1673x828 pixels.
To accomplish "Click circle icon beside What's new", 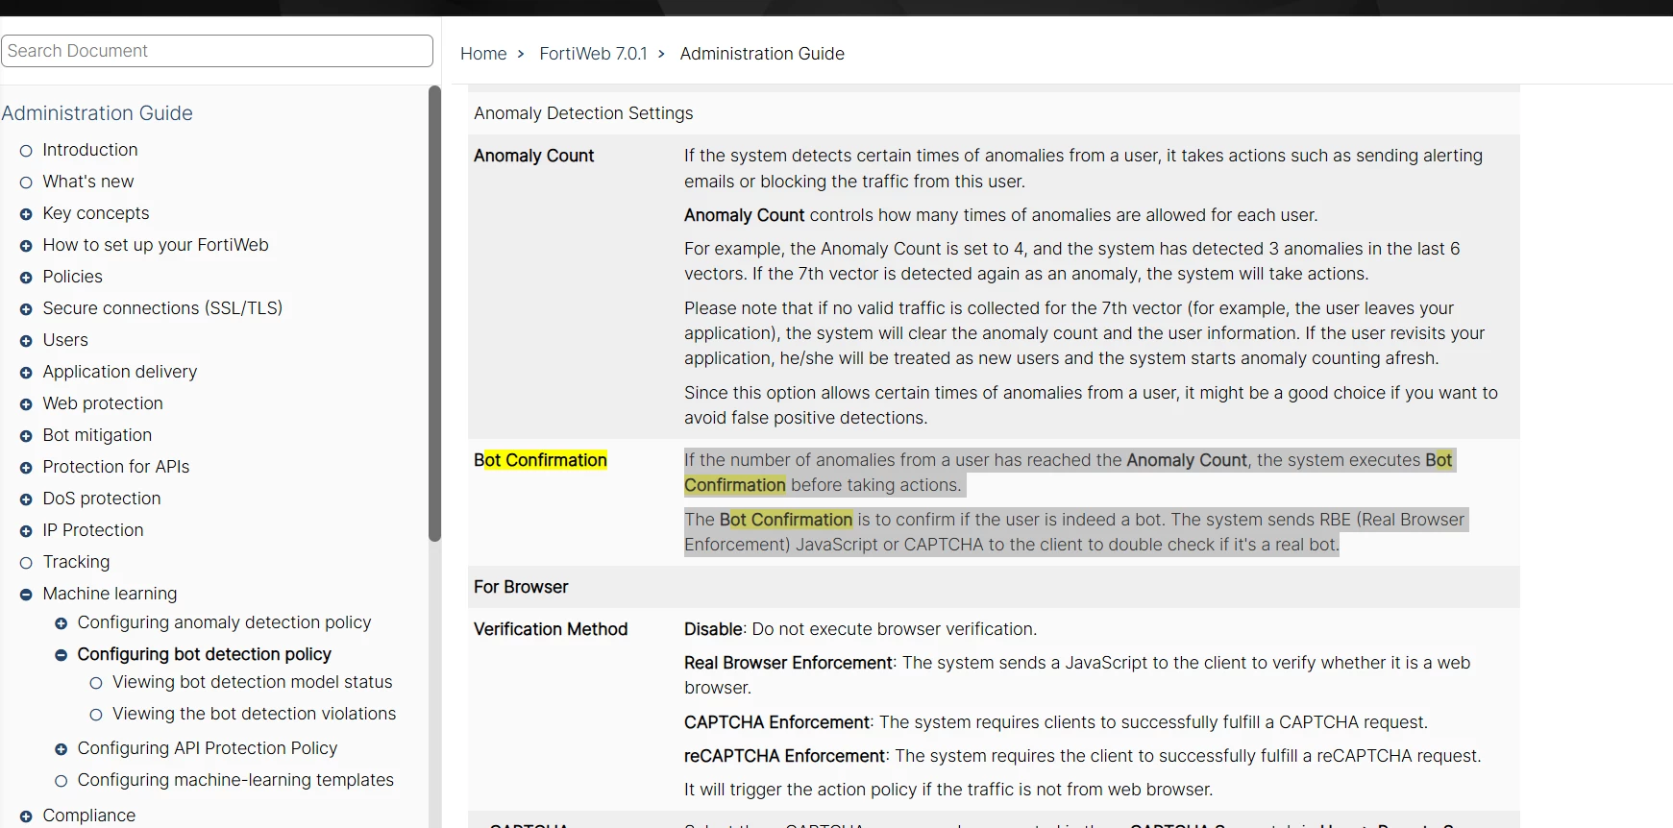I will tap(26, 183).
